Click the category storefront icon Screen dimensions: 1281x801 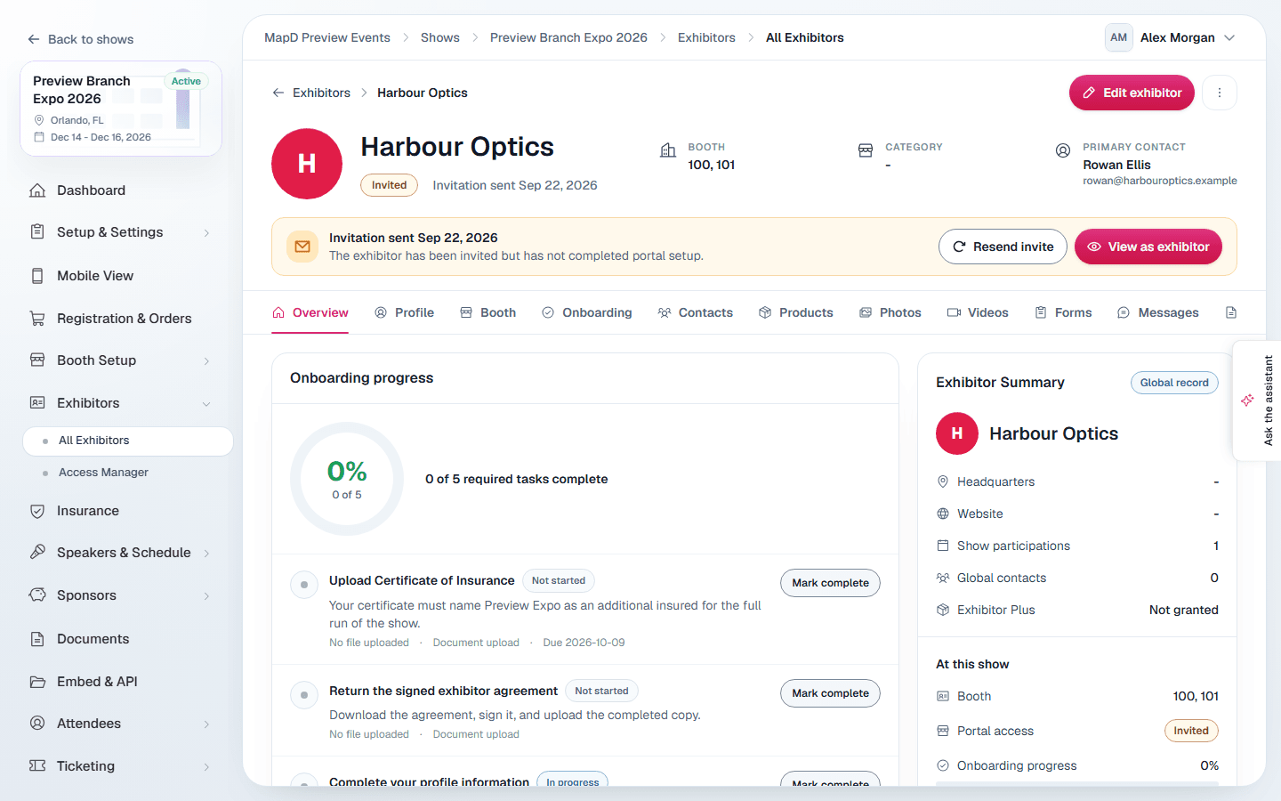(x=866, y=150)
